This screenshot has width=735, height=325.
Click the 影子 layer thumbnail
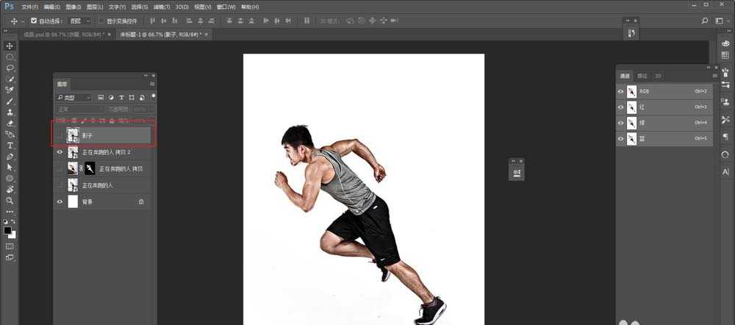click(73, 135)
